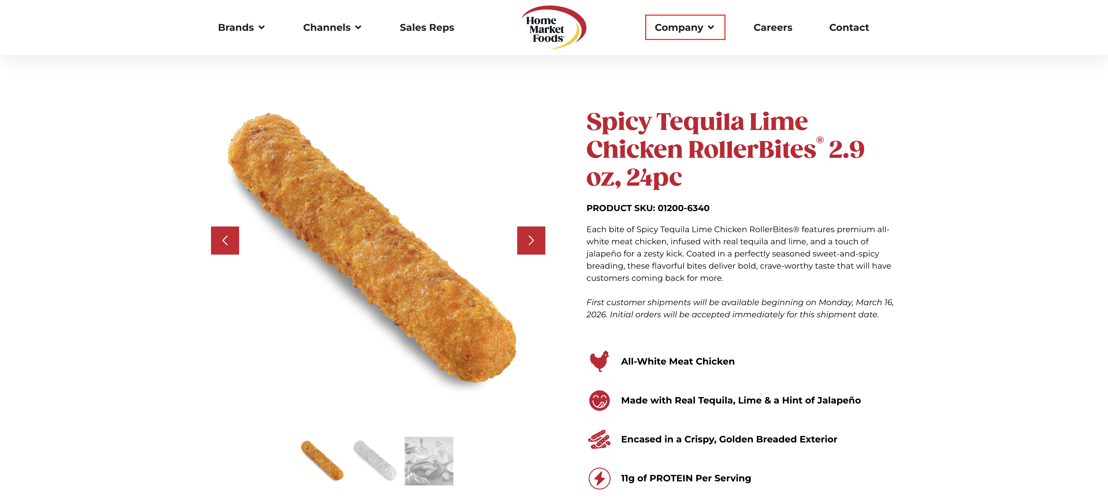Select the third lifestyle photo thumbnail
Image resolution: width=1108 pixels, height=500 pixels.
point(428,461)
